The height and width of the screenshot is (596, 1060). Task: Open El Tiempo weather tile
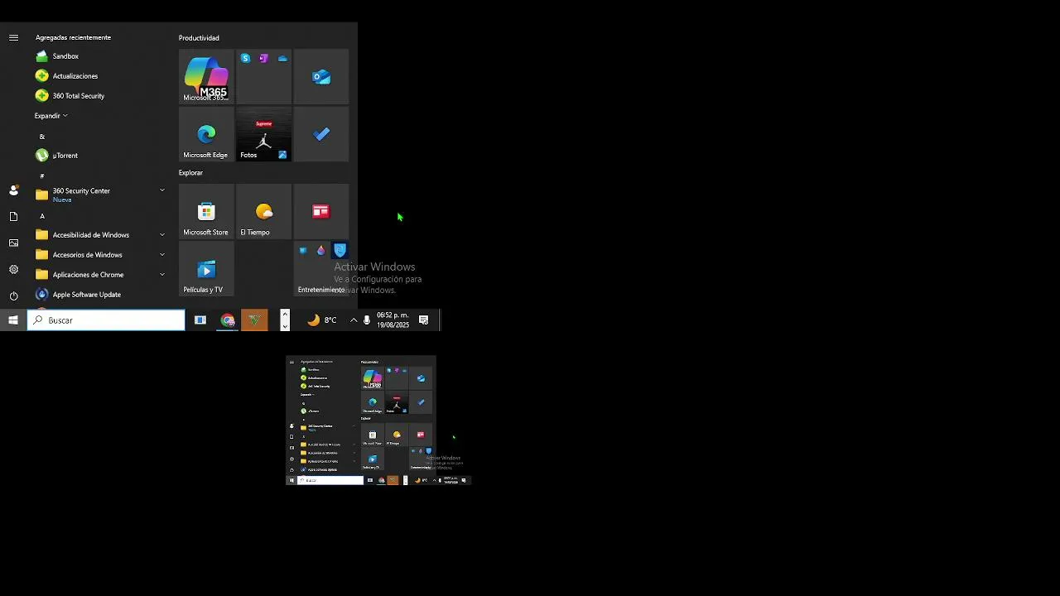click(263, 211)
